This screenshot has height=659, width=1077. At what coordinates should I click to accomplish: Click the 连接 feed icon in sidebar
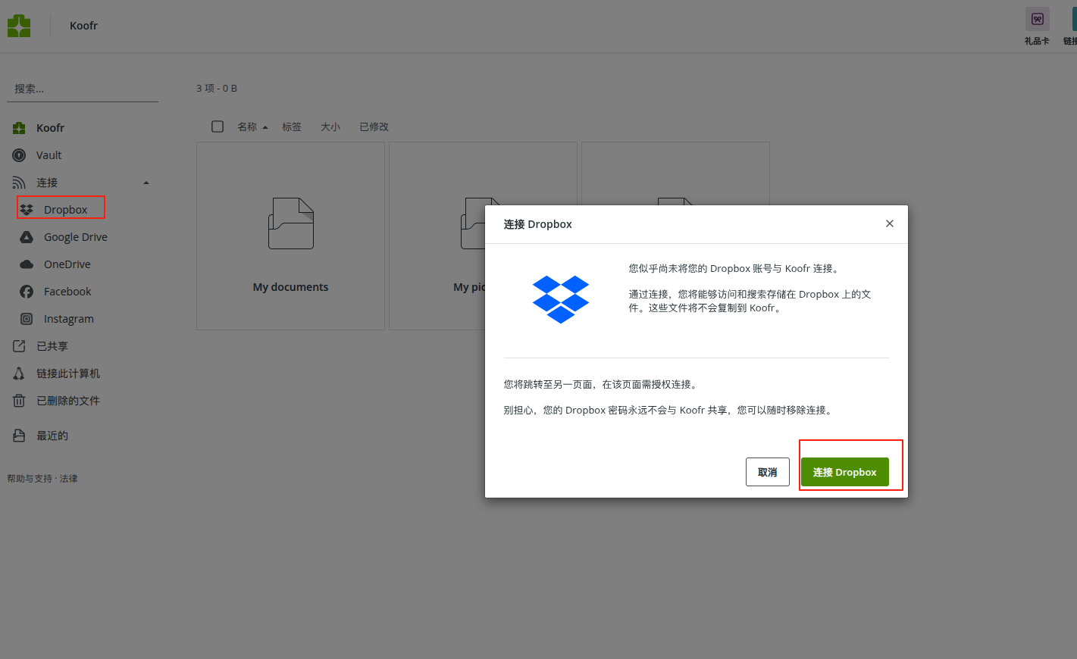19,183
